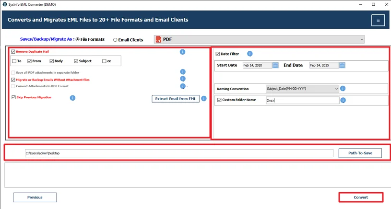
Task: Check Convert Attachments to PDF Format
Action: 13,86
